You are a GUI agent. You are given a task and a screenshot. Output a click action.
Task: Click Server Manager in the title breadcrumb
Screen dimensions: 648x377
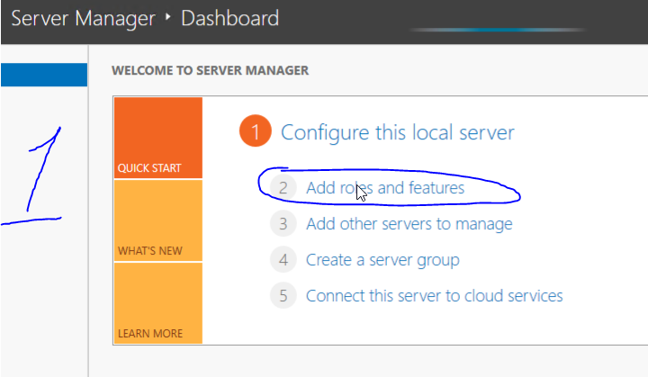83,18
